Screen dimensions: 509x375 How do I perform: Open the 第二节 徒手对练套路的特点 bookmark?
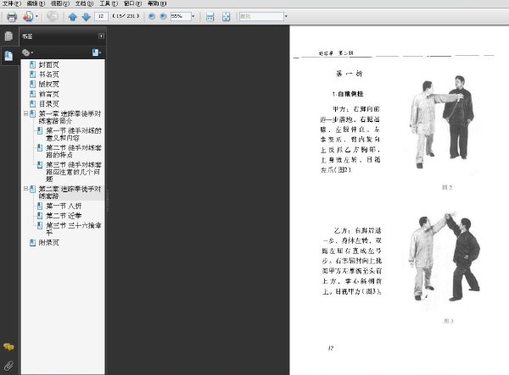[x=74, y=152]
